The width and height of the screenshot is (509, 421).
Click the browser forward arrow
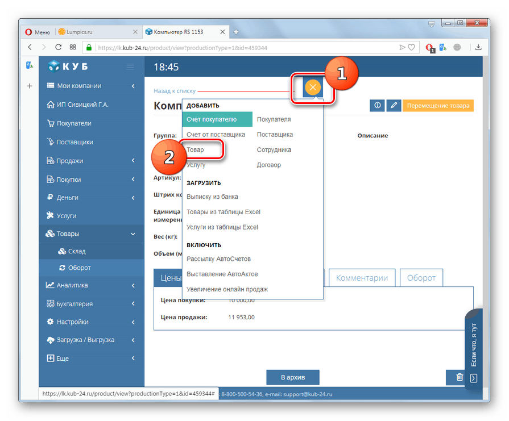pos(44,47)
